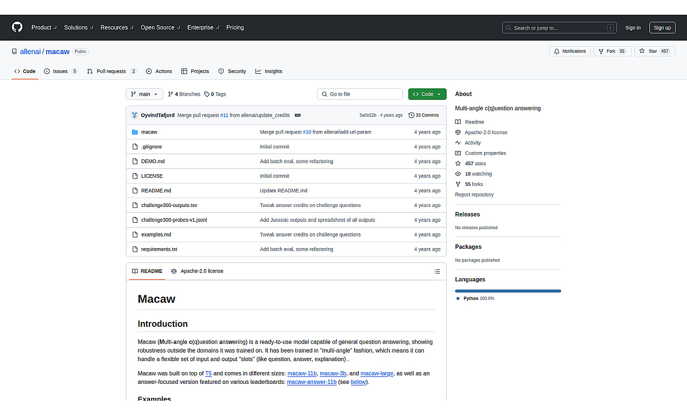Click 'Add Jurassic outputs and spreadsheet' commit message
The image size is (687, 416).
click(317, 220)
